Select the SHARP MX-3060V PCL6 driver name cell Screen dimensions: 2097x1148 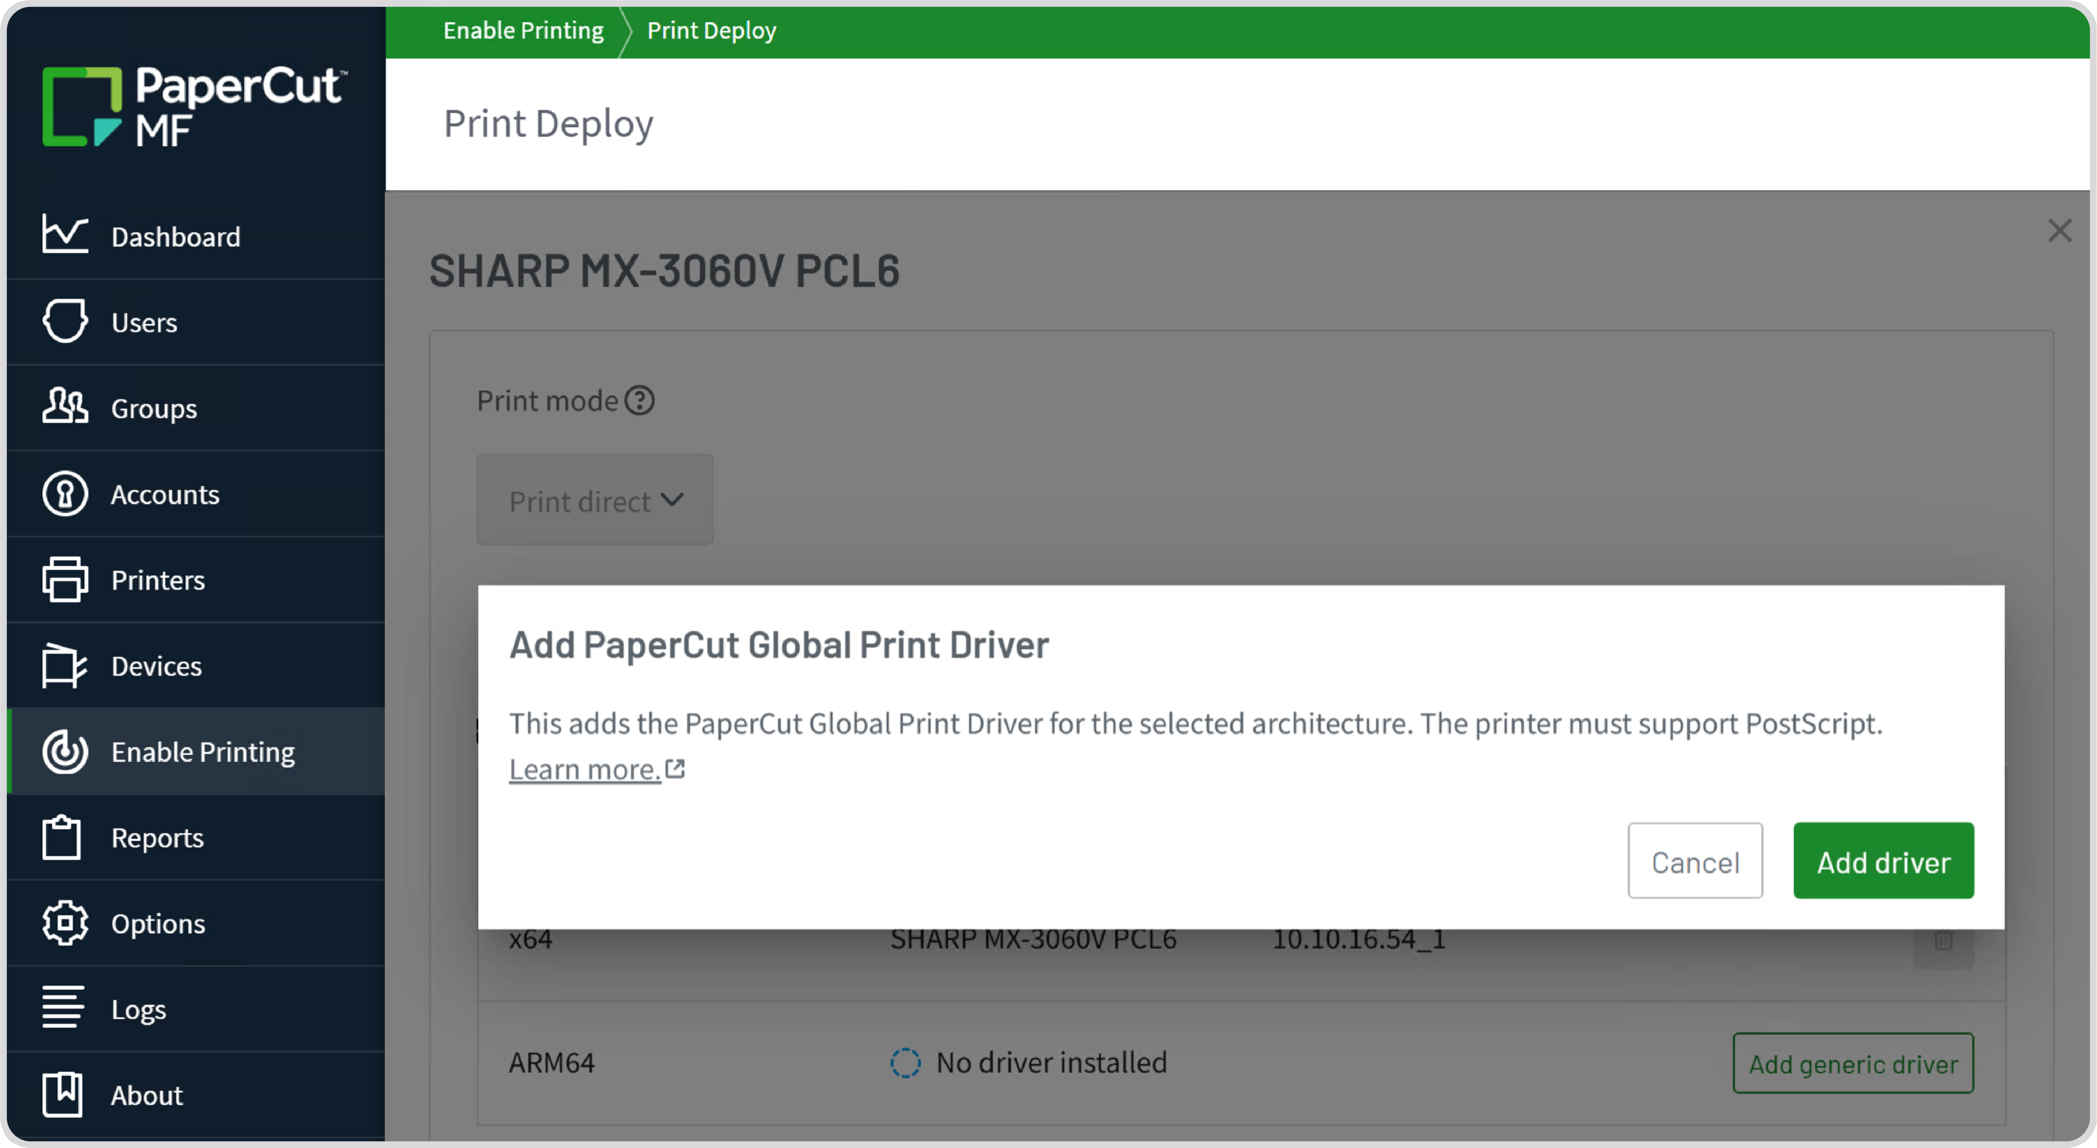[1033, 940]
